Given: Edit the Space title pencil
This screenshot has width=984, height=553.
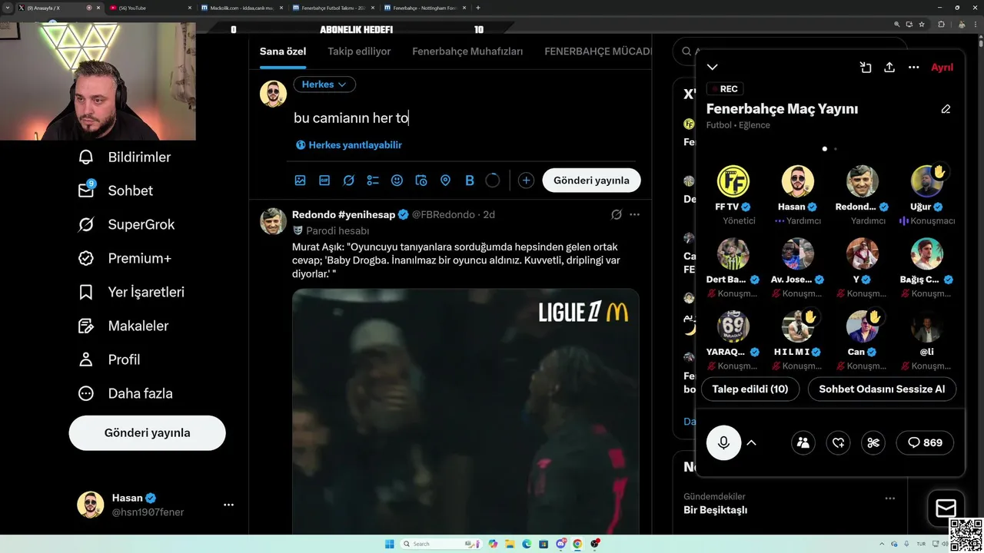Looking at the screenshot, I should (946, 109).
